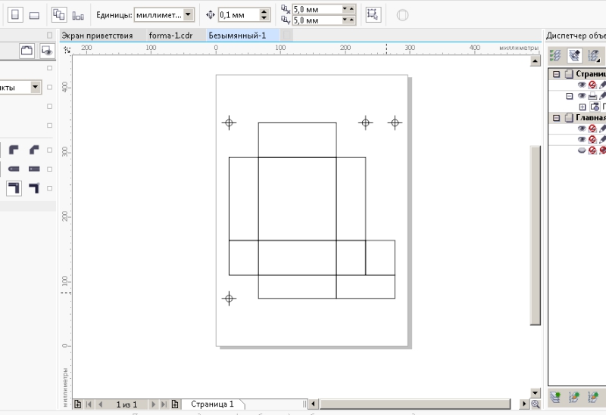
Task: Apply page layout to current page only
Action: (78, 15)
